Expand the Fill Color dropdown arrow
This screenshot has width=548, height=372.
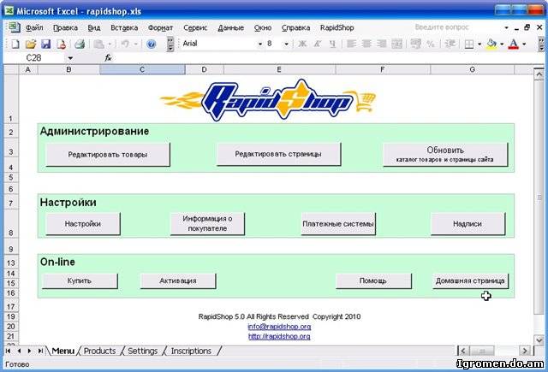502,44
